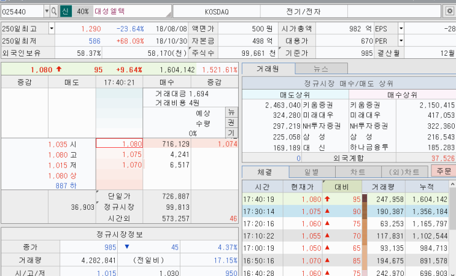
Task: Click the 대성엘텍 stock name
Action: click(x=110, y=11)
